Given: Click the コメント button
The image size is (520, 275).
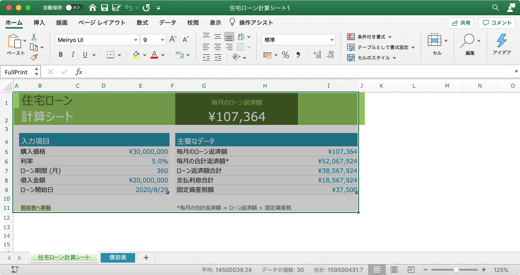Looking at the screenshot, I should tap(497, 23).
